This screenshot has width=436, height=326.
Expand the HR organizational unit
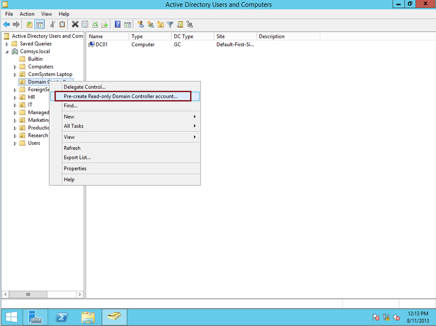pyautogui.click(x=15, y=97)
